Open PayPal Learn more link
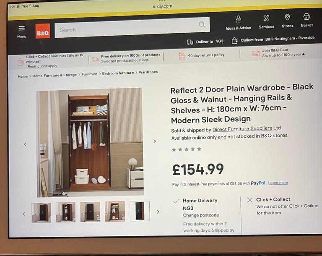 tap(278, 183)
